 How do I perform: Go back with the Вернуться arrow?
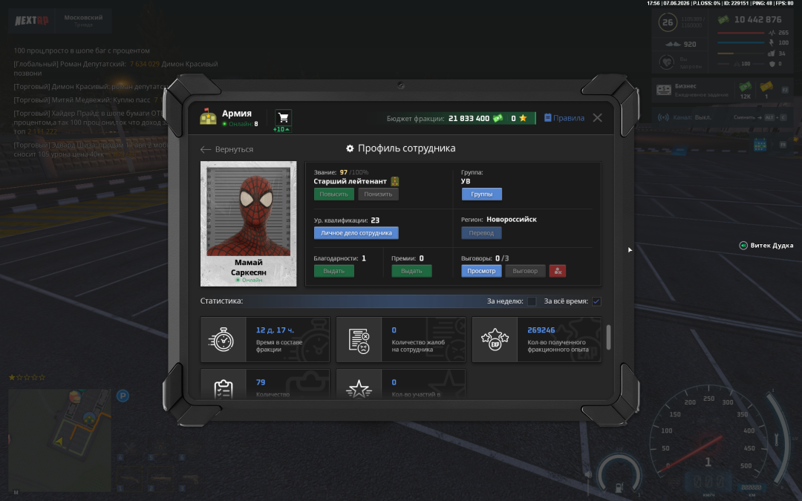pyautogui.click(x=226, y=149)
